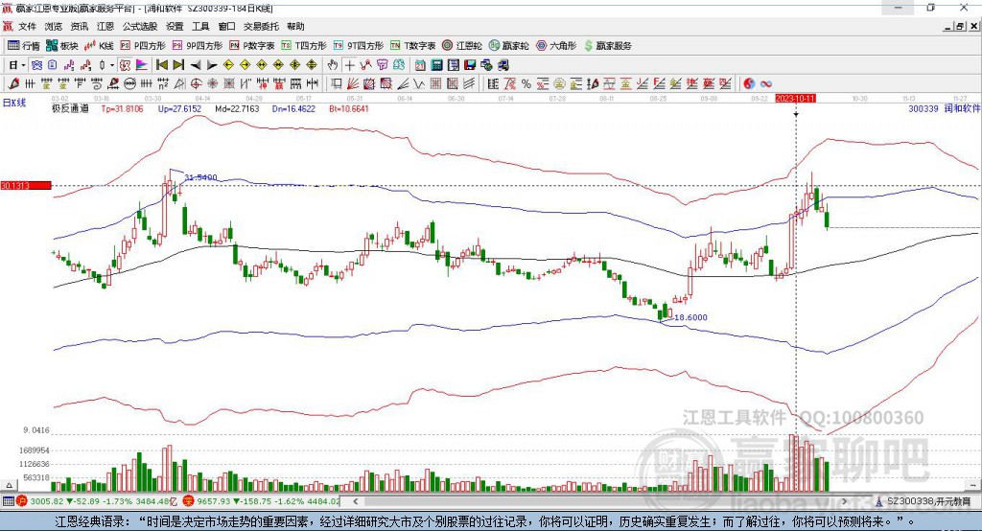
Task: Collapse chart using up triangle at bottom left
Action: click(9, 485)
